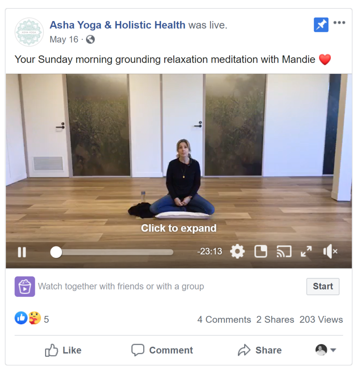Start a Watch Party
Viewport: 359px width, 371px height.
[x=323, y=286]
